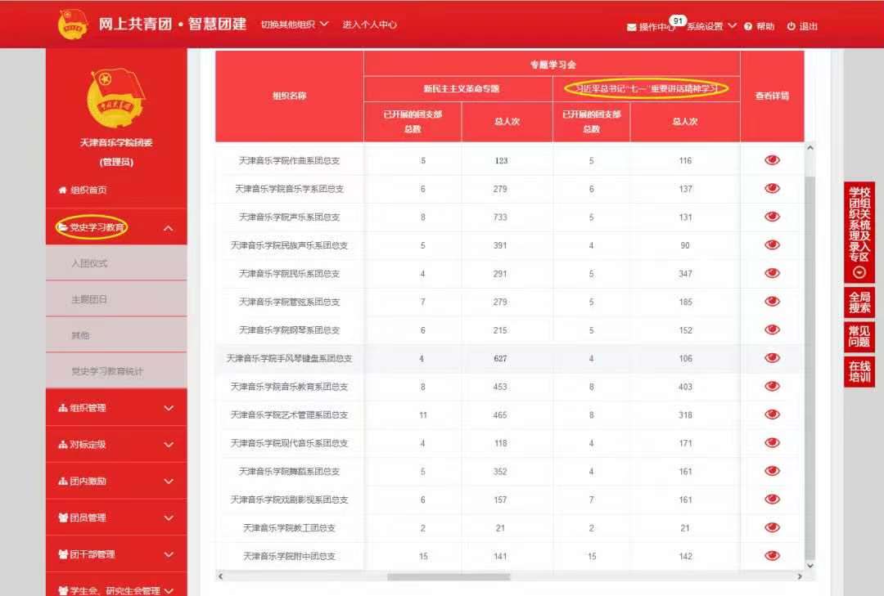This screenshot has height=596, width=884.
Task: View details for 天津音乐学院作曲系团总支
Action: 772,160
